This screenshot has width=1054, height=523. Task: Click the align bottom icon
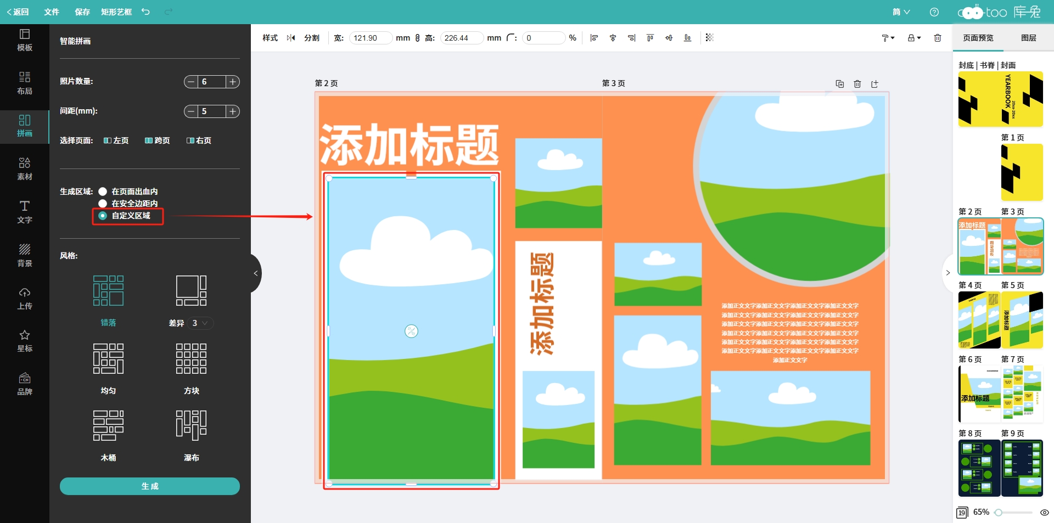pos(687,38)
